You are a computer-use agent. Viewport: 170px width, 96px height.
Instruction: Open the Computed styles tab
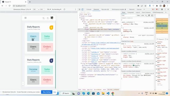pos(130,13)
